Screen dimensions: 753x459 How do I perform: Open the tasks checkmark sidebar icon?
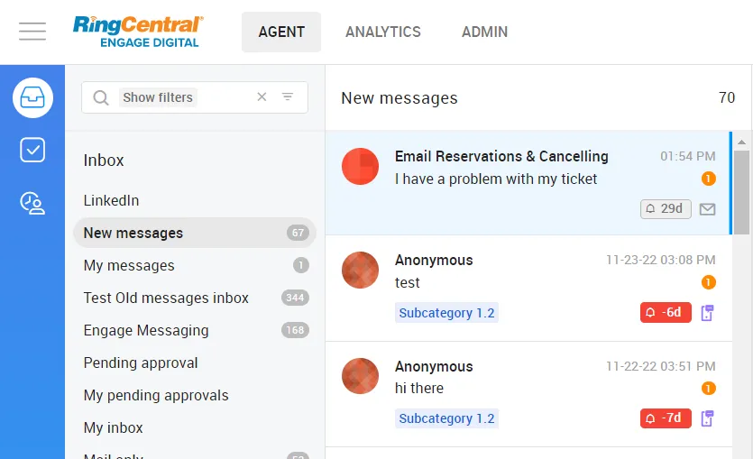tap(32, 150)
